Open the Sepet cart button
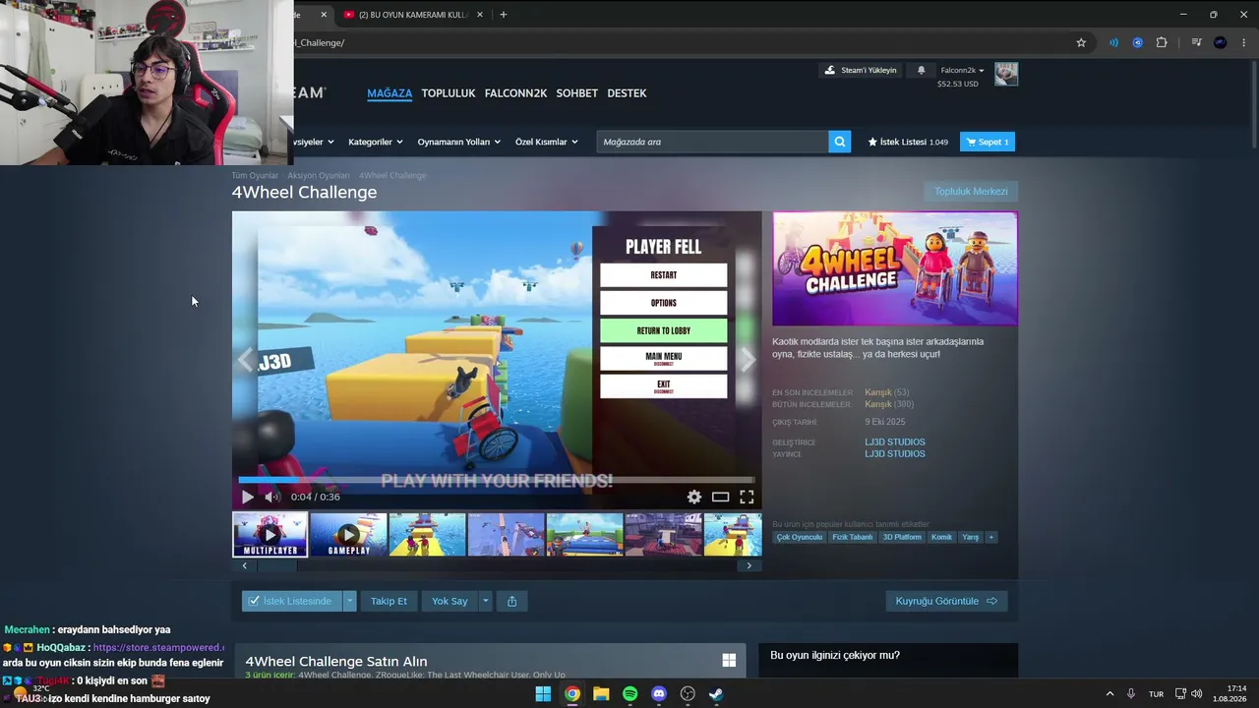 tap(988, 142)
